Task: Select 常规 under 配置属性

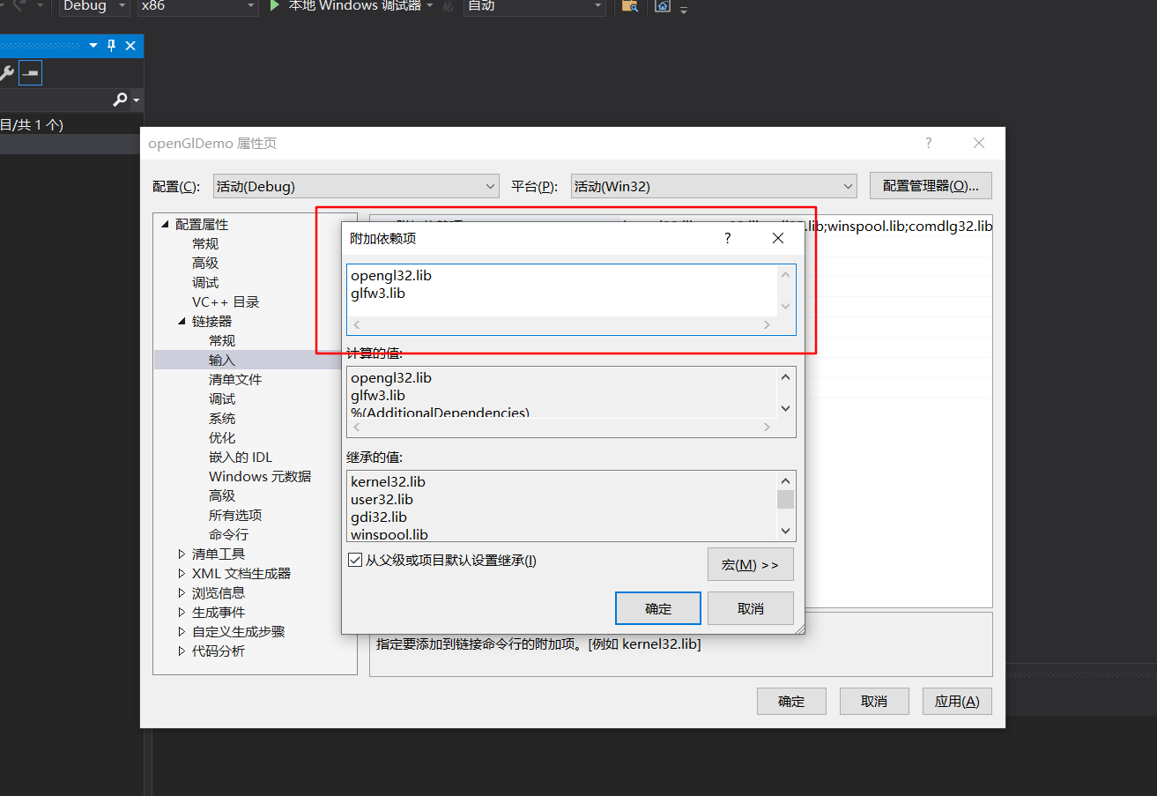Action: click(205, 244)
